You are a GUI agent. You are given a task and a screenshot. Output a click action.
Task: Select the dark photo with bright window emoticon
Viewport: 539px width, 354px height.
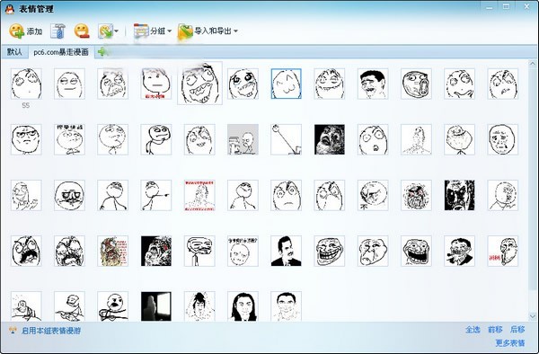click(x=156, y=306)
